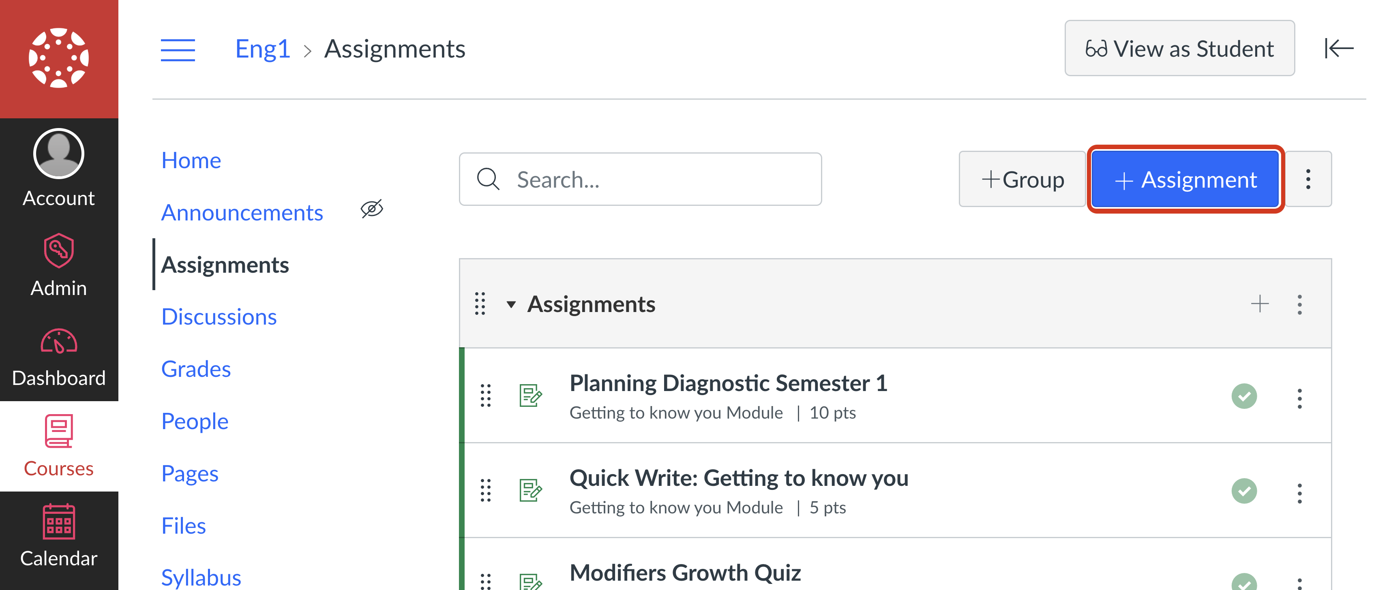
Task: Open the options menu for Planning Diagnostic Semester 1
Action: coord(1299,397)
